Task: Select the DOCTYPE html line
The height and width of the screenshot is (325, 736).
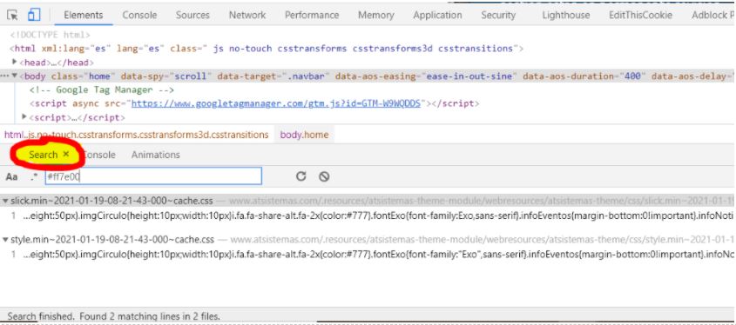Action: point(50,35)
